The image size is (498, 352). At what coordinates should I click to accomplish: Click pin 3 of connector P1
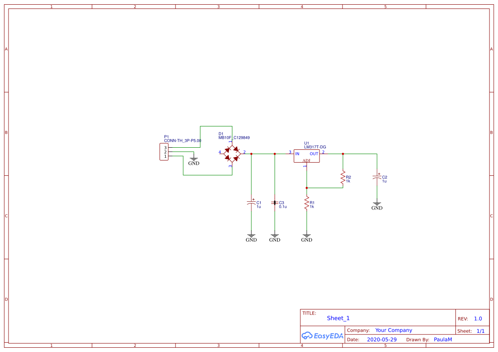point(165,148)
